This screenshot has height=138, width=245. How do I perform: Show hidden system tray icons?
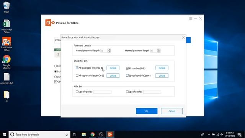pos(209,135)
